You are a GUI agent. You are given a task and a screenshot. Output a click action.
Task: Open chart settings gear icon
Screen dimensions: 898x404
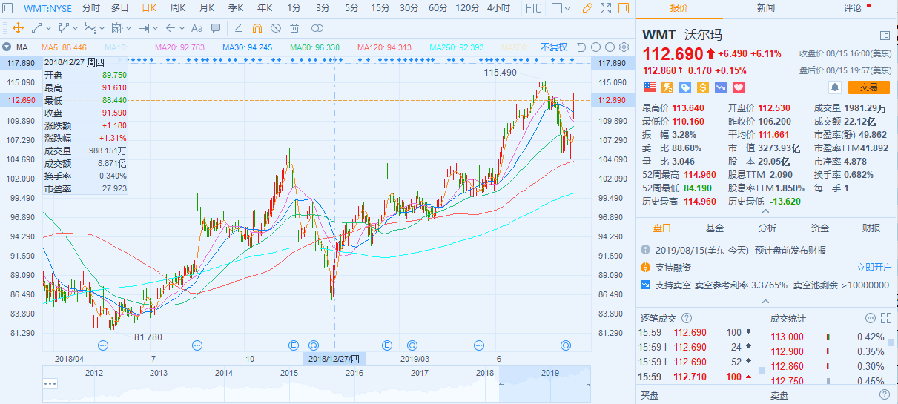(x=624, y=47)
